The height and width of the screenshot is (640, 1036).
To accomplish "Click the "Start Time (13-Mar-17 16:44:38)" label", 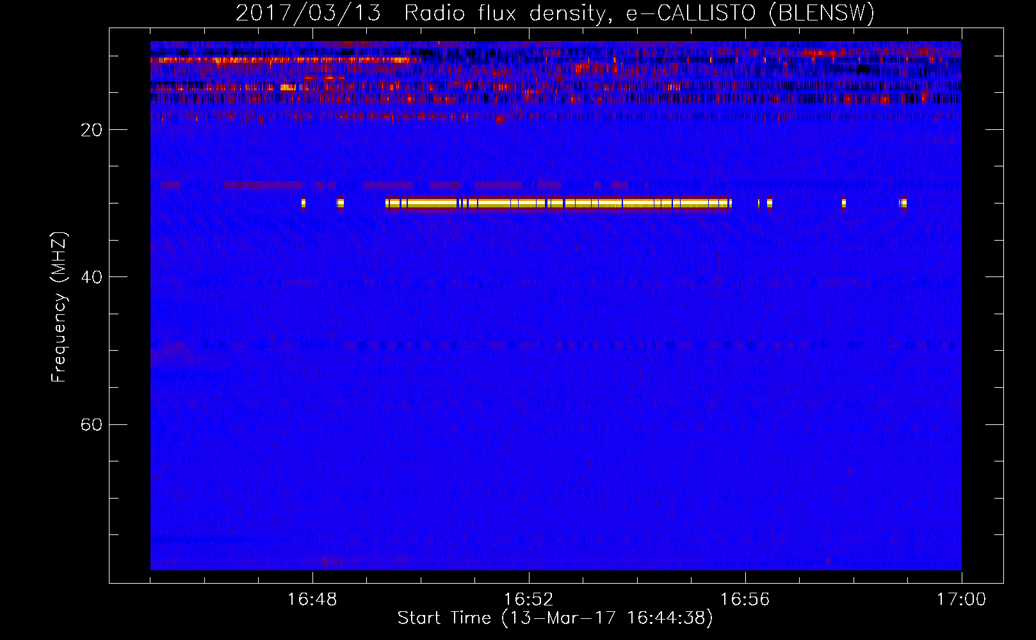I will [x=555, y=618].
